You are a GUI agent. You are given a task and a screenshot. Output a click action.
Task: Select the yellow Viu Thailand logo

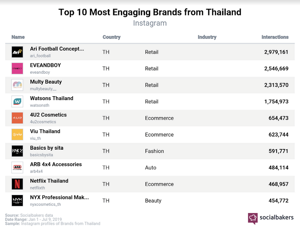(17, 134)
